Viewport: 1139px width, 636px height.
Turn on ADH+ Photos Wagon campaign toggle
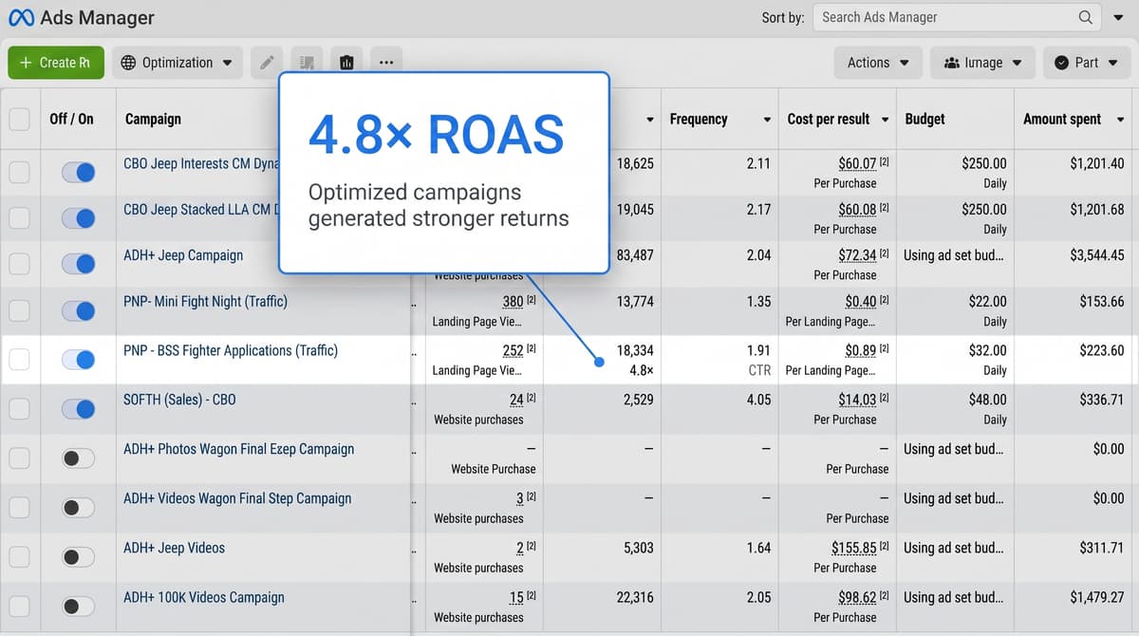pos(78,458)
